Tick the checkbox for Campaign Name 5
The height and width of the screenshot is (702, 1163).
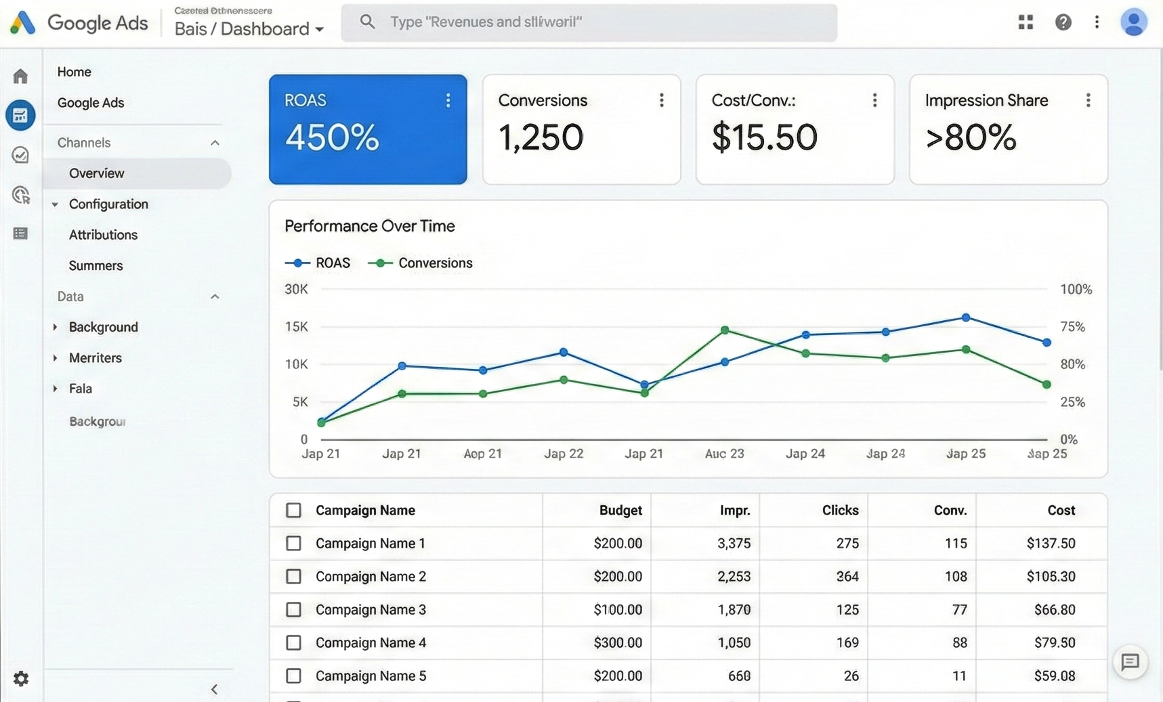tap(293, 676)
